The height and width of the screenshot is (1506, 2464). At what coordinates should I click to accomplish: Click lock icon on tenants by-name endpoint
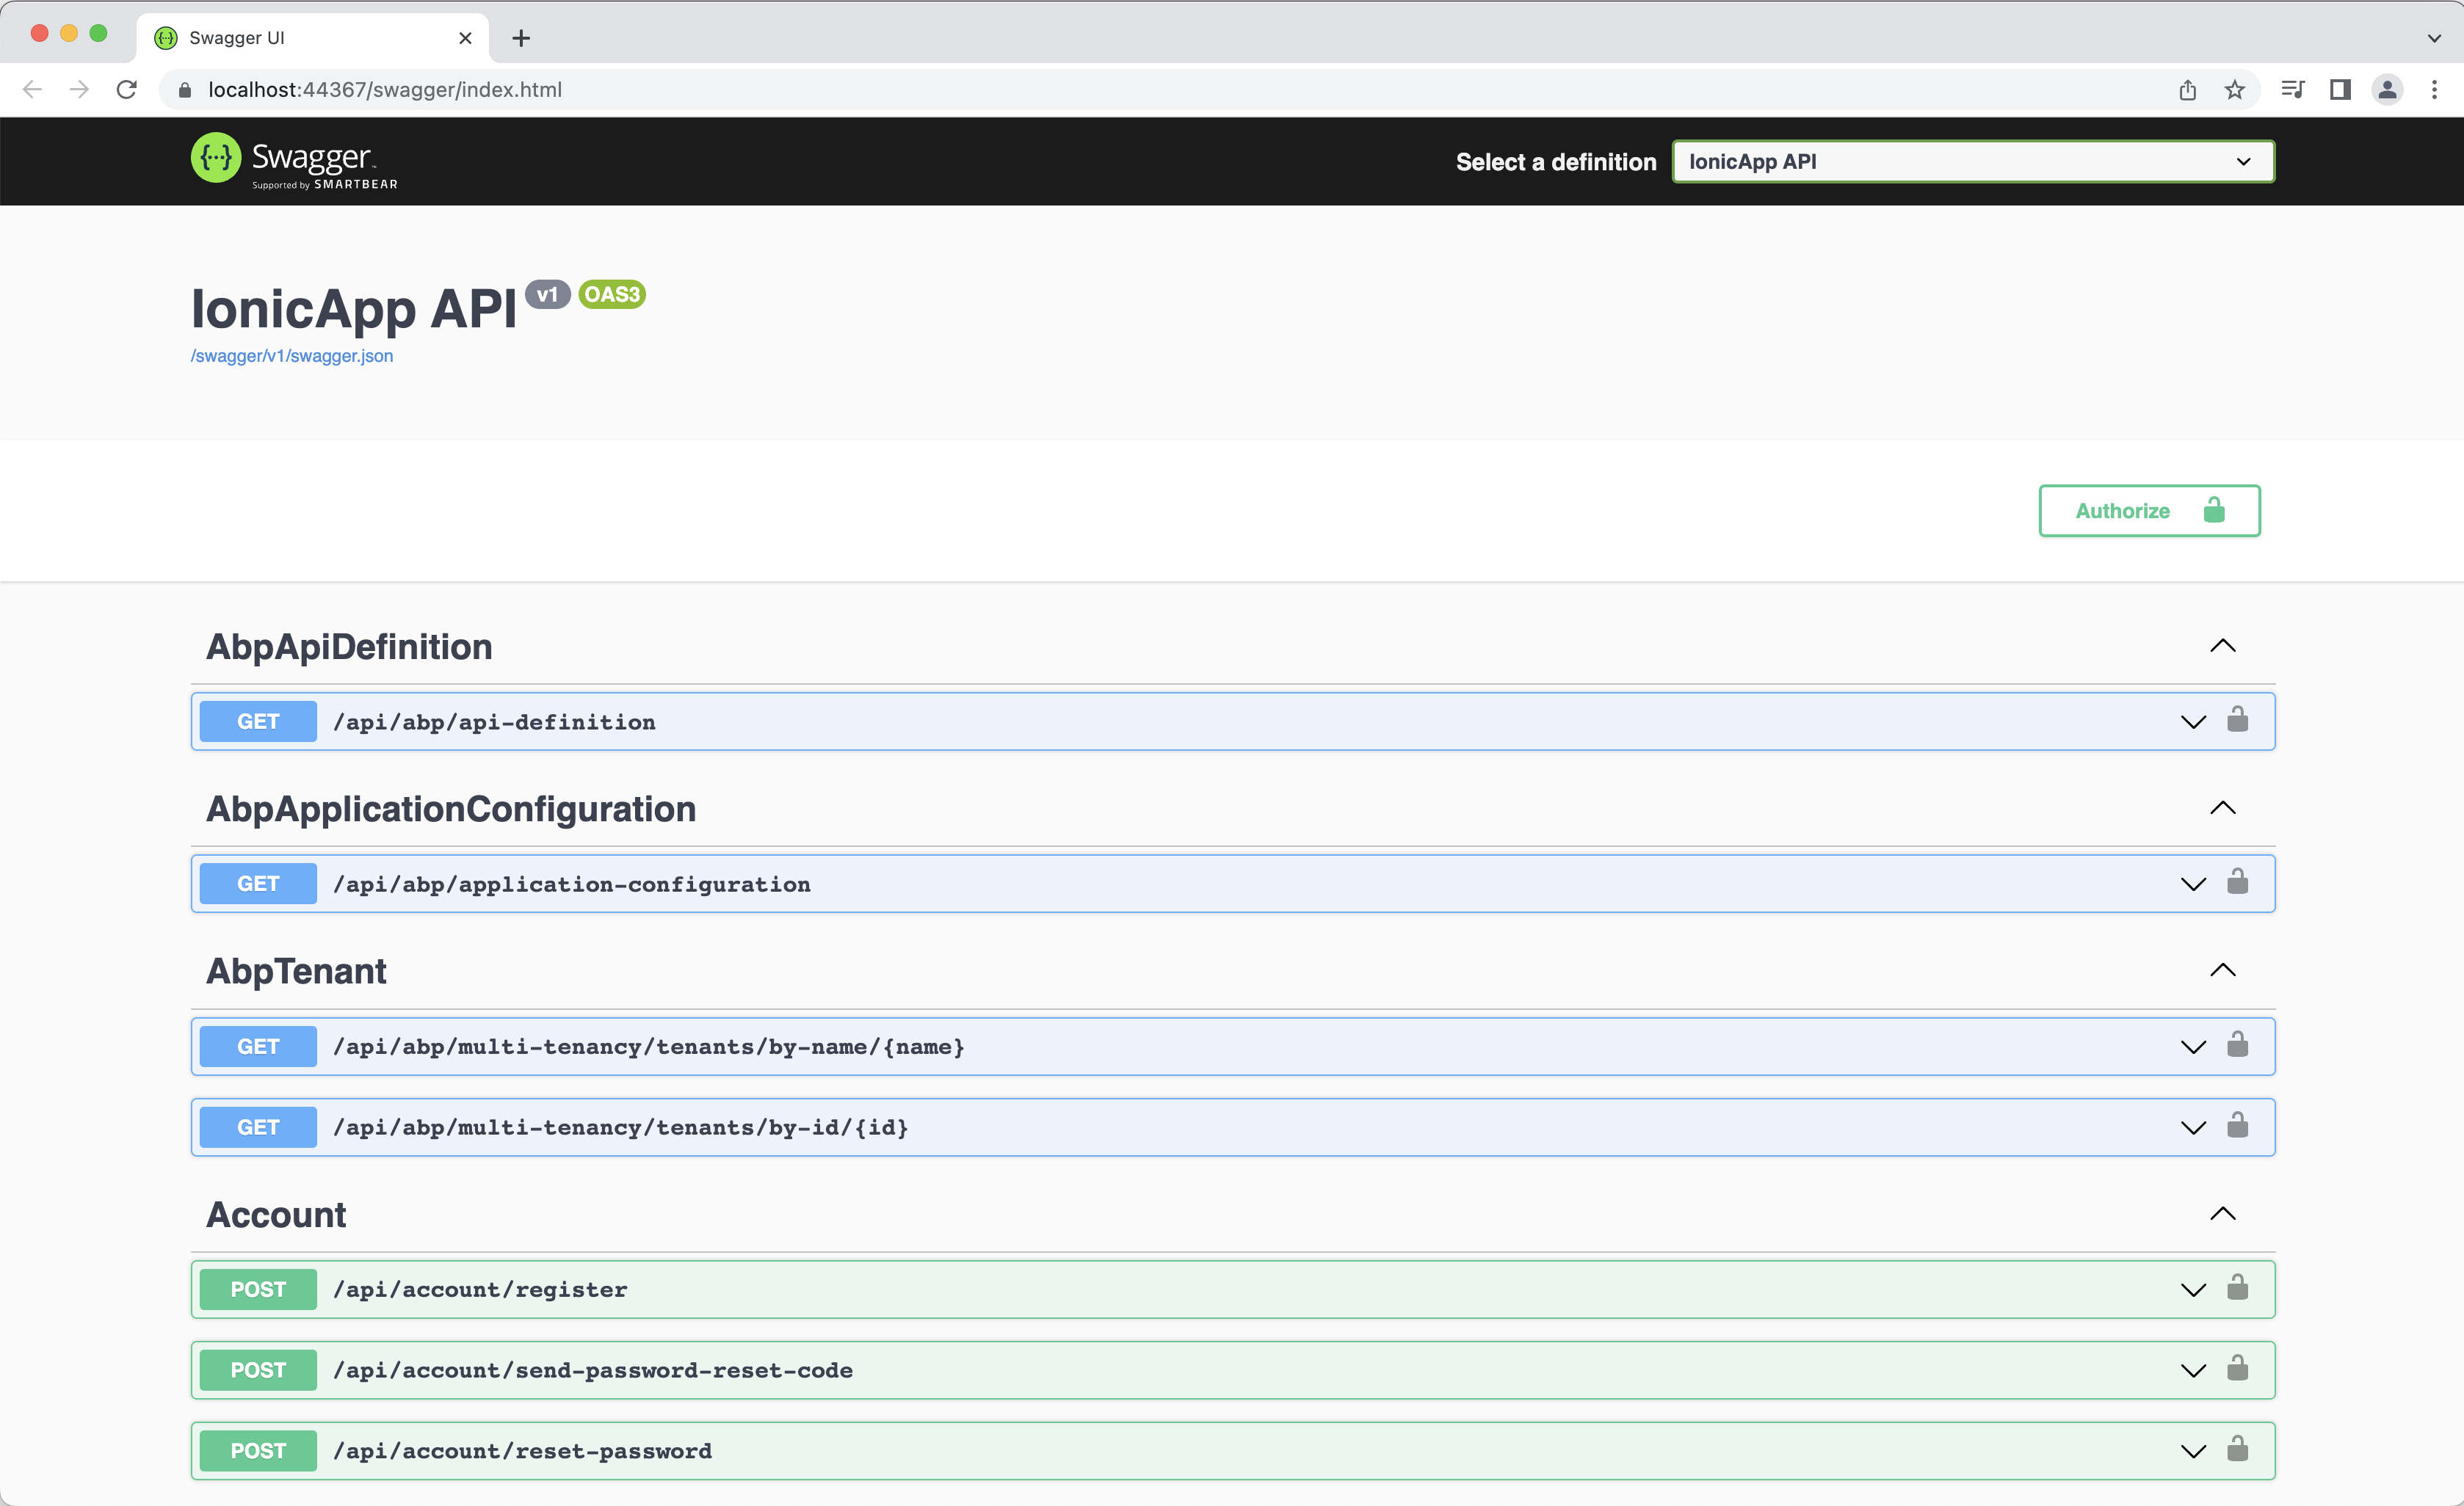click(x=2237, y=1044)
